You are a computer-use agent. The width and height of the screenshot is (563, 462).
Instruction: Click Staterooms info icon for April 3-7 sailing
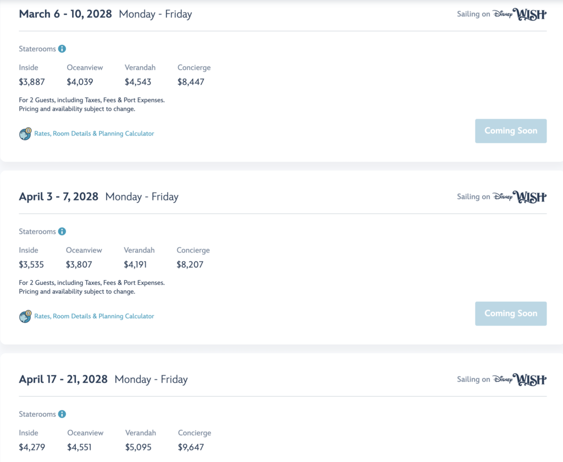click(62, 231)
